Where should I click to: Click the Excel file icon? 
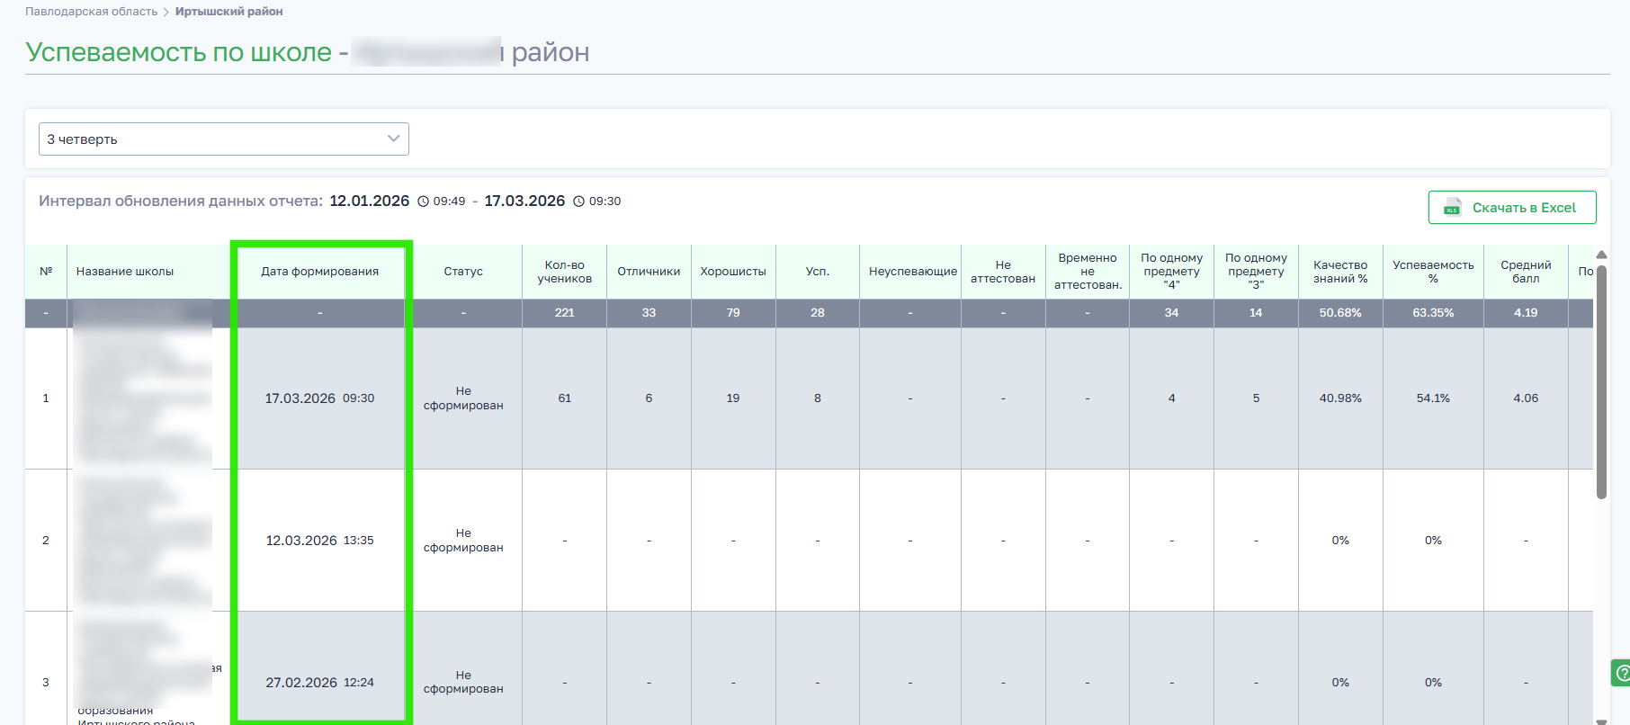tap(1452, 208)
